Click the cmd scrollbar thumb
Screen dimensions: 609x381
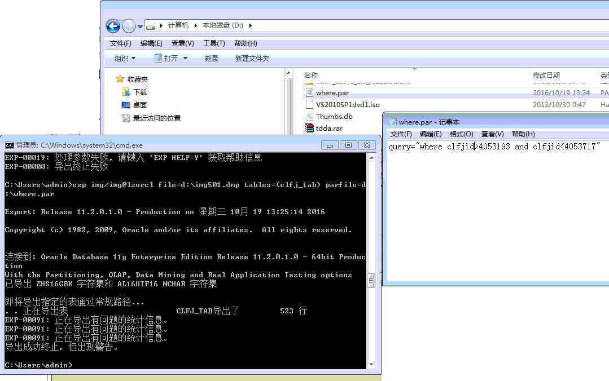pyautogui.click(x=371, y=280)
